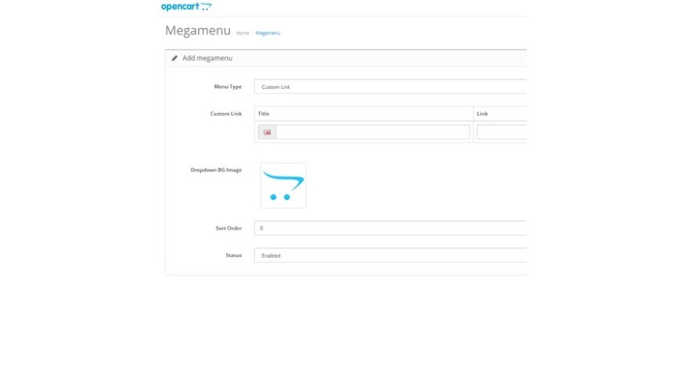The height and width of the screenshot is (367, 686).
Task: Click the pencil icon beside Add megamenu
Action: pos(175,58)
